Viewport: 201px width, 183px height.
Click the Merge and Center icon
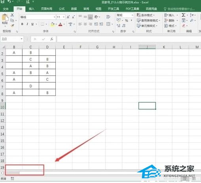tap(108, 24)
